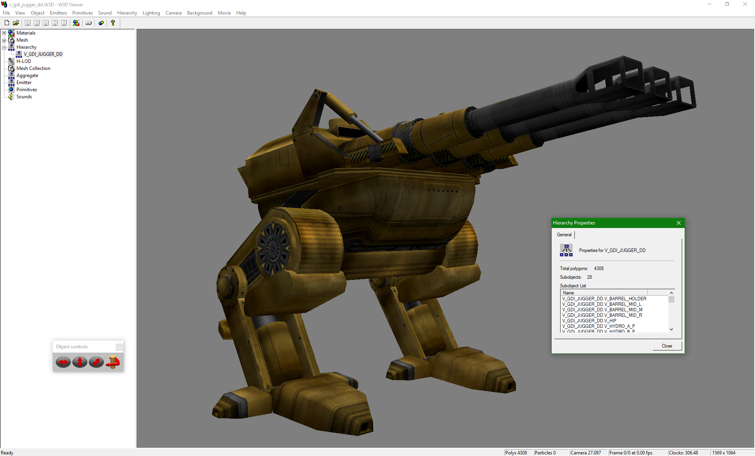
Task: Click the A settings slot toolbar icon
Action: click(37, 23)
